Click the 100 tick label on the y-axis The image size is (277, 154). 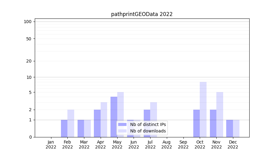coord(28,22)
